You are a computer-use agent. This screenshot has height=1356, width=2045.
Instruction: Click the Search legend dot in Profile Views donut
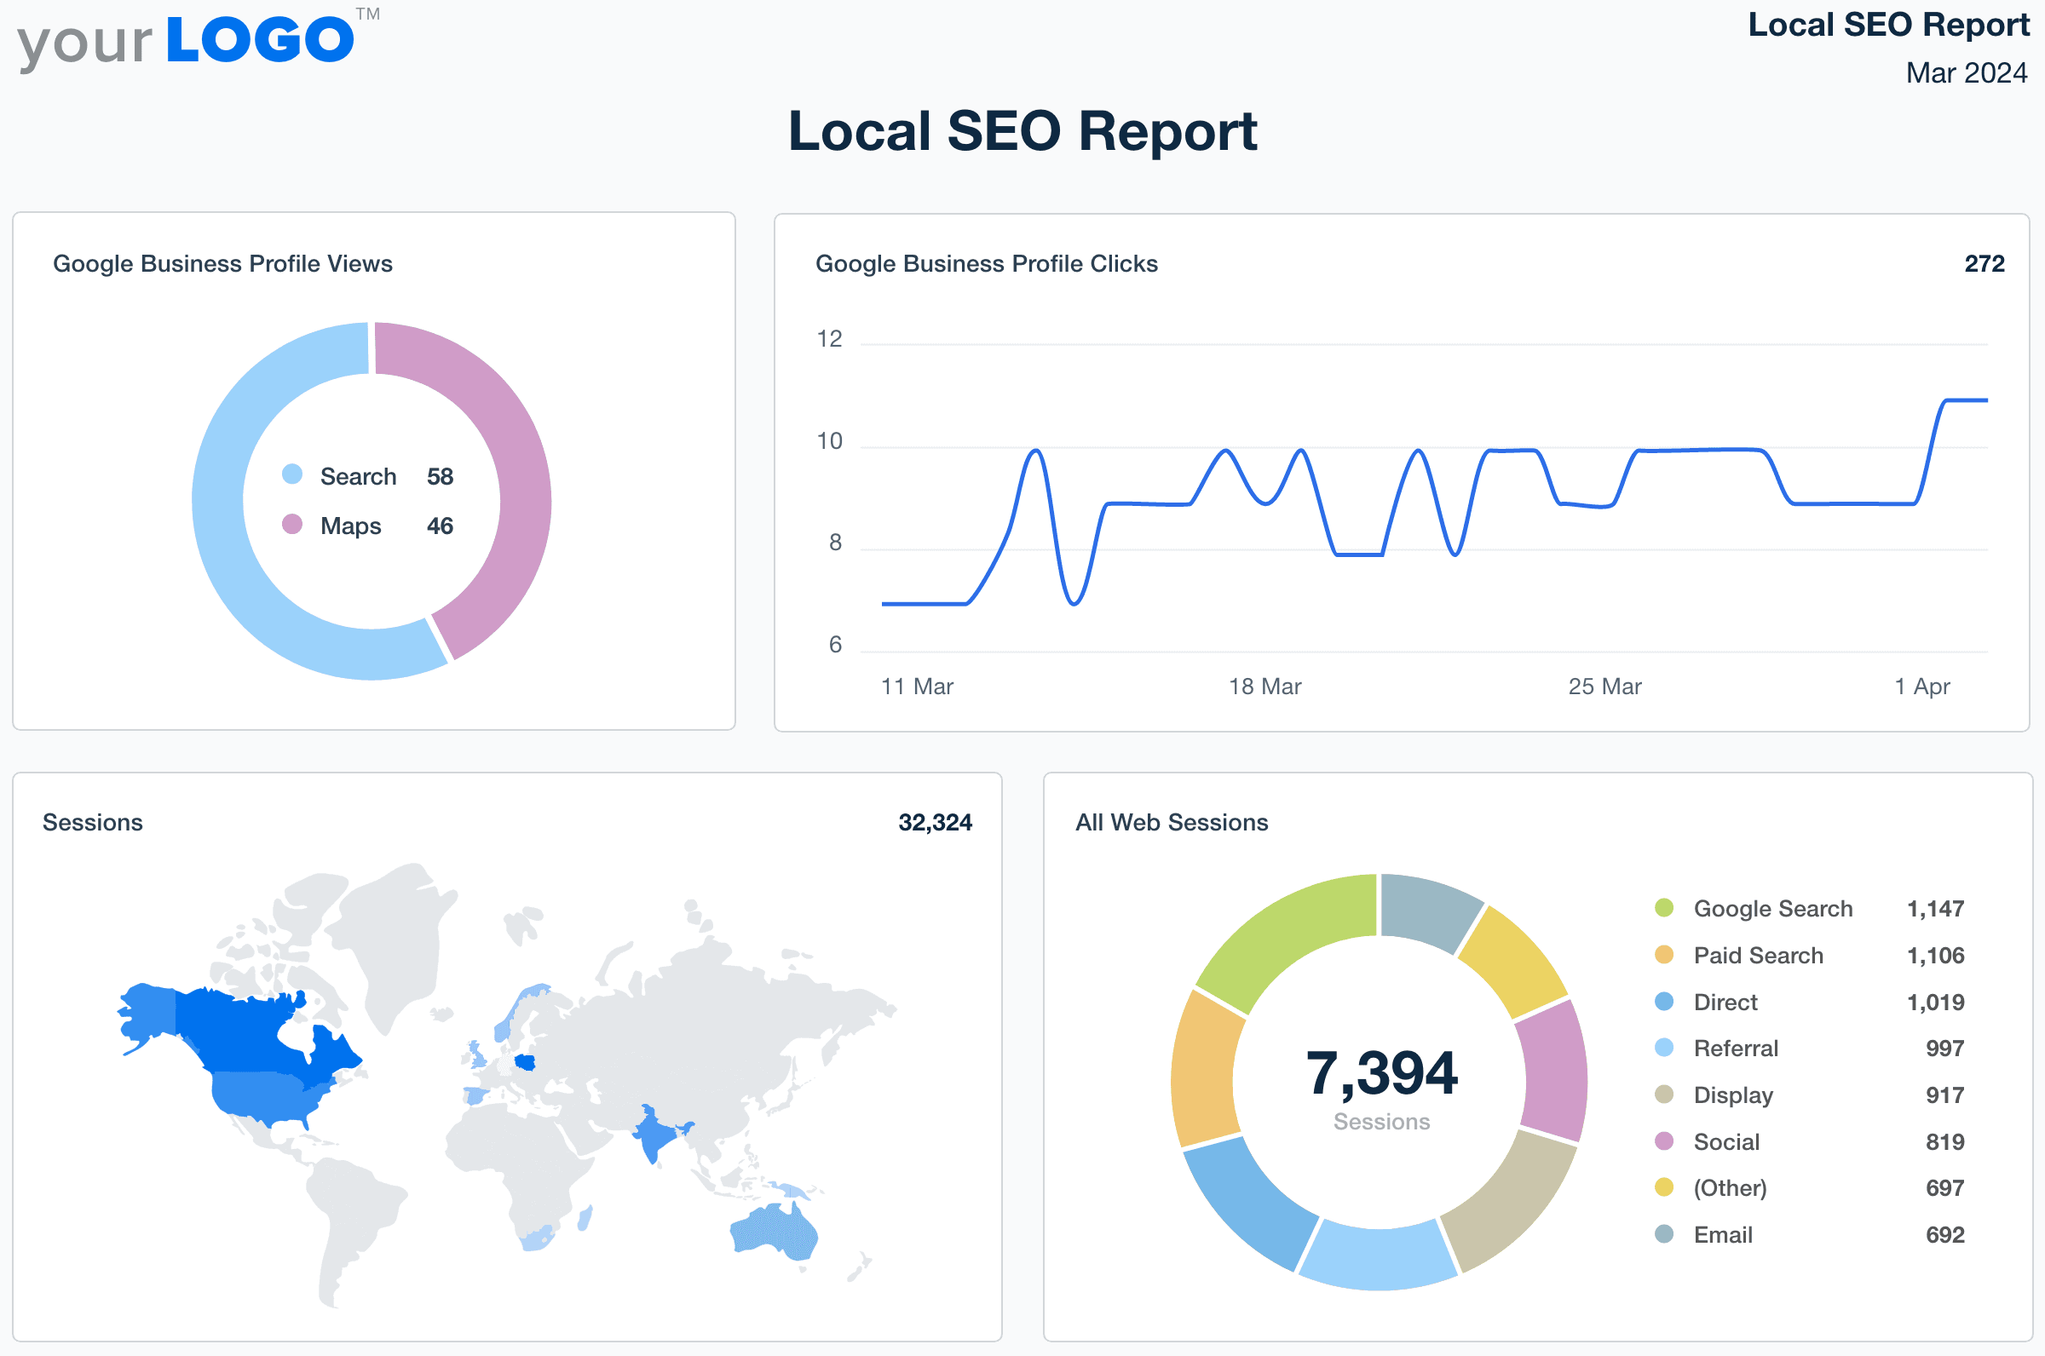point(293,474)
